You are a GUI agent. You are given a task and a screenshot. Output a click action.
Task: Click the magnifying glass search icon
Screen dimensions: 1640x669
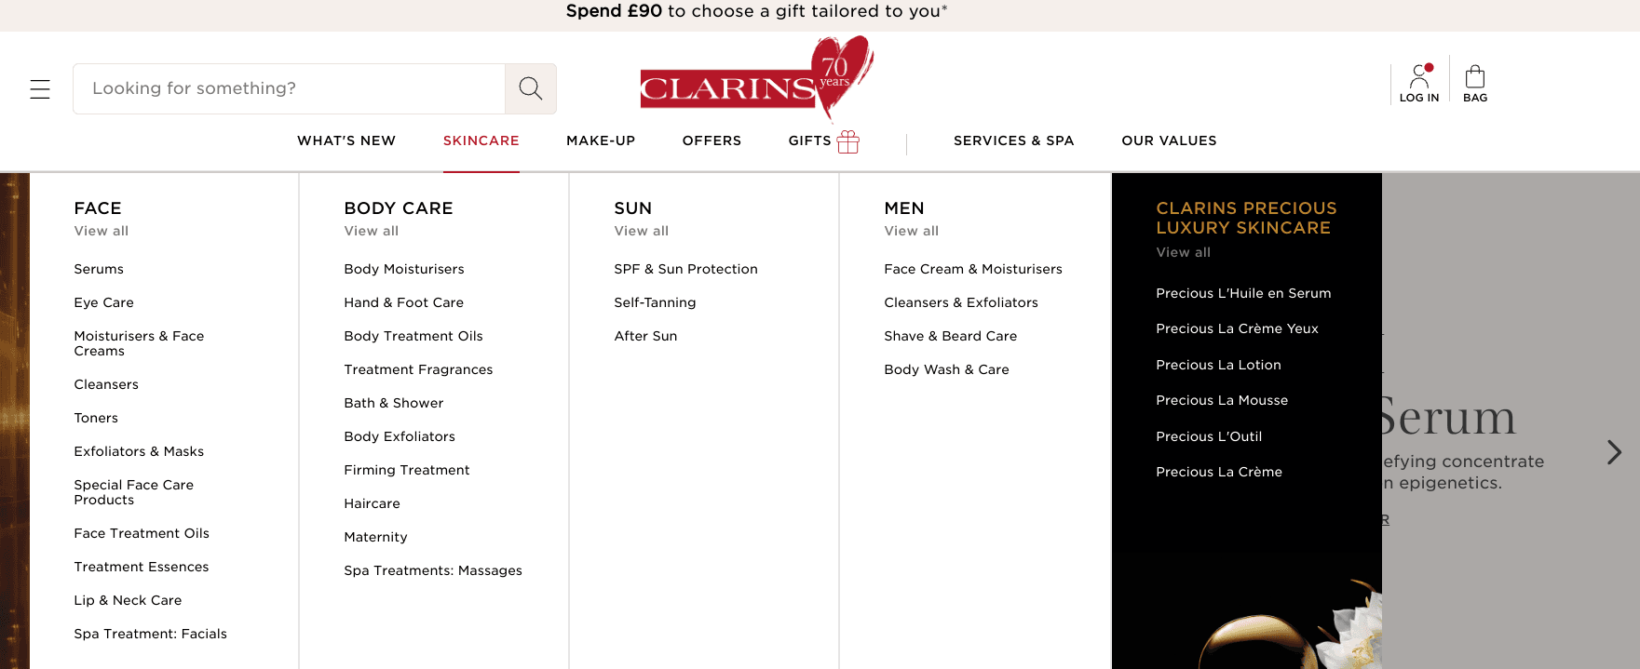[531, 88]
